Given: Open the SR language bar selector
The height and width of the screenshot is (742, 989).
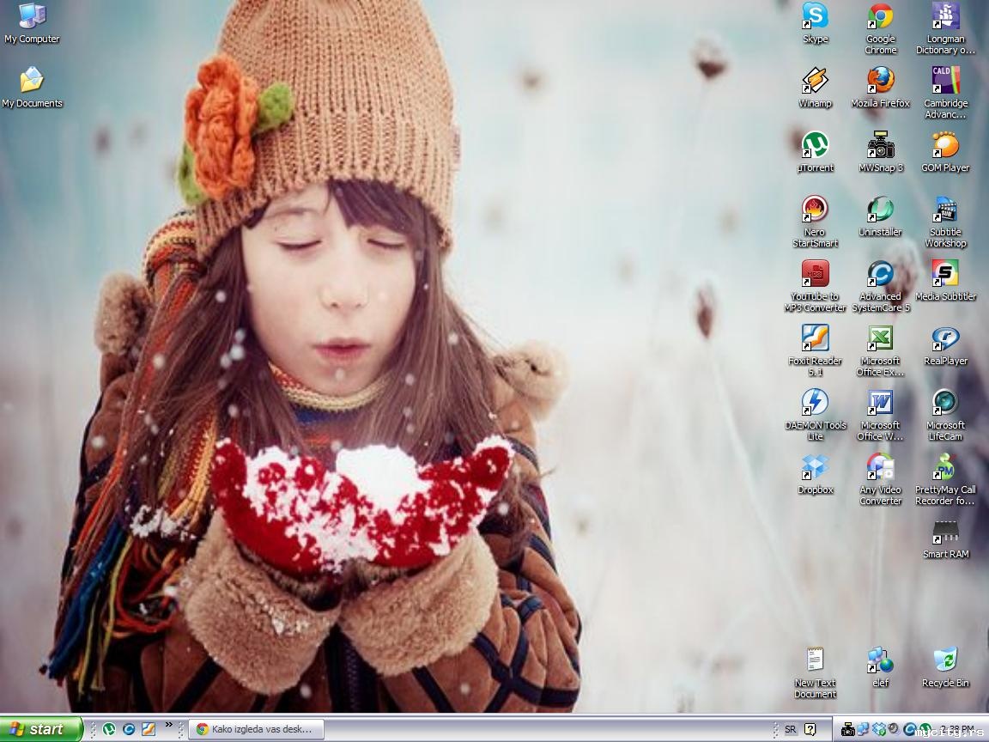Looking at the screenshot, I should tap(791, 729).
